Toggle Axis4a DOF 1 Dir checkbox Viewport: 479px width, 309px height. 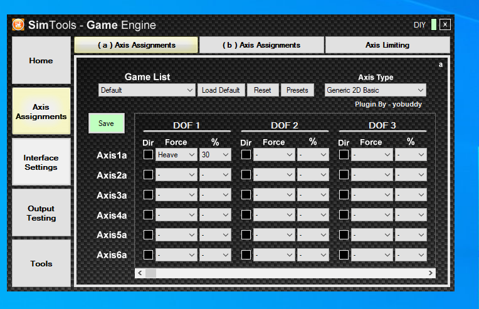(x=148, y=214)
